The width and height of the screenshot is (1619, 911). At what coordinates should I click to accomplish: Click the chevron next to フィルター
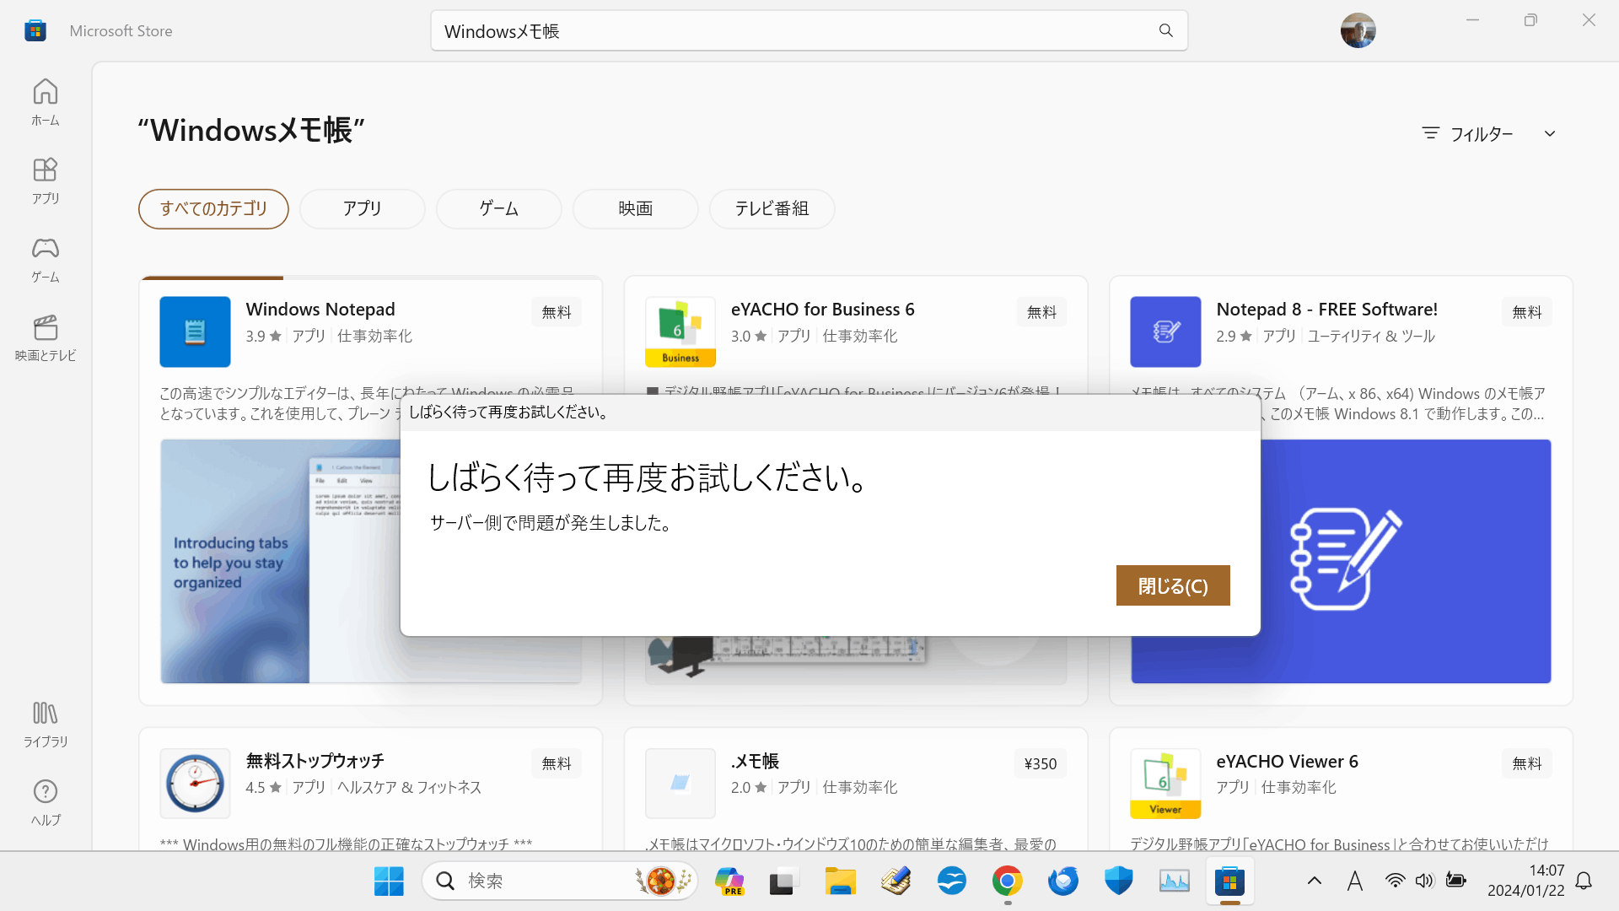[1550, 134]
